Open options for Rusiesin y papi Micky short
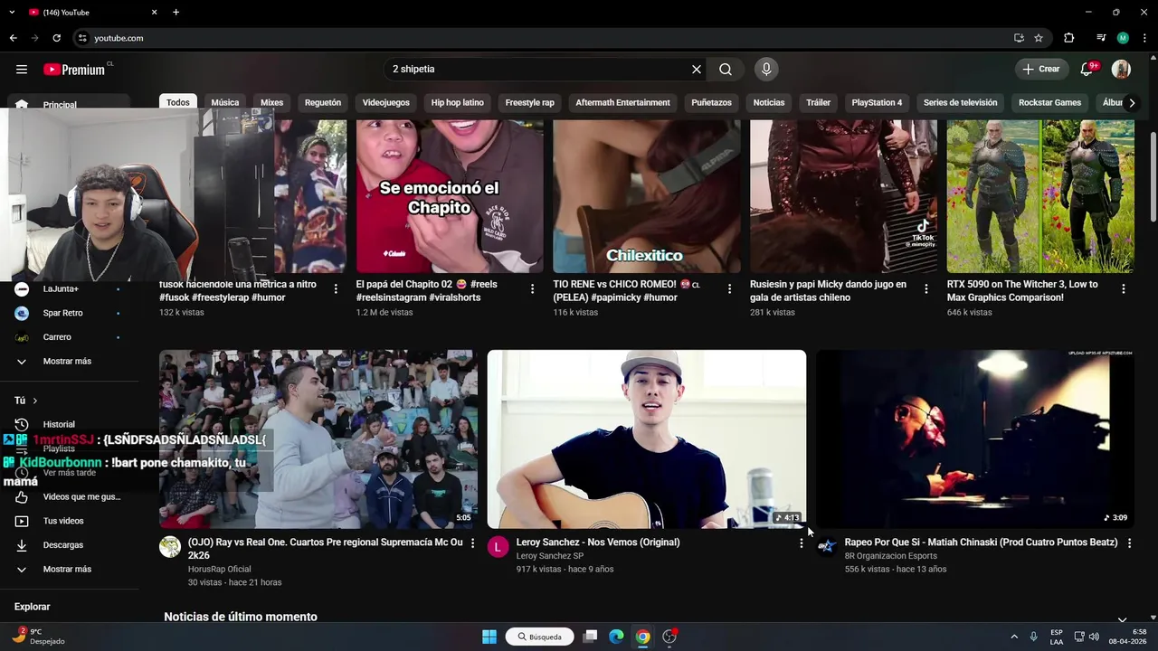This screenshot has width=1158, height=651. coord(925,289)
